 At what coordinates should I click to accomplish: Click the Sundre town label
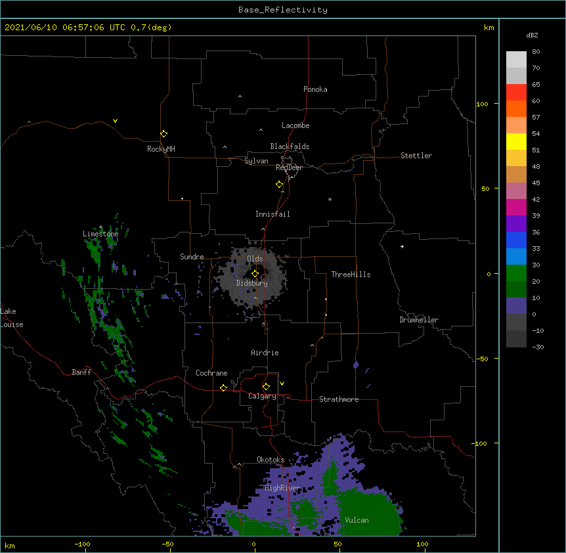coord(192,257)
